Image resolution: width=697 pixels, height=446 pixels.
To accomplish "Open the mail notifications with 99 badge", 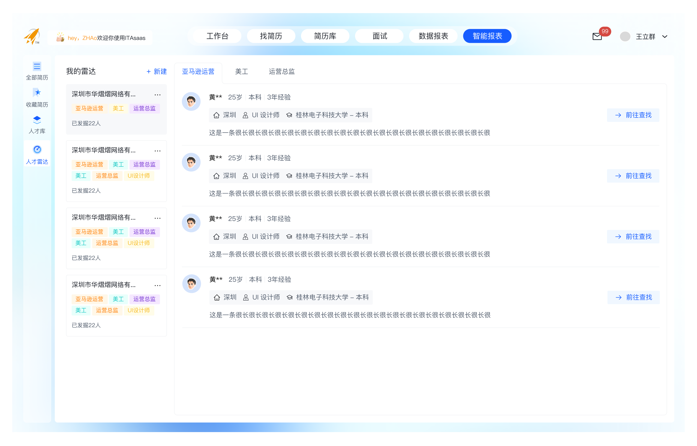I will (x=597, y=37).
